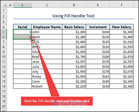Click basic salary cell $1,483
This screenshot has height=112, width=139.
(x=74, y=47)
